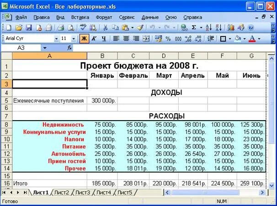
Task: Merge and center cells
Action: pos(146,38)
